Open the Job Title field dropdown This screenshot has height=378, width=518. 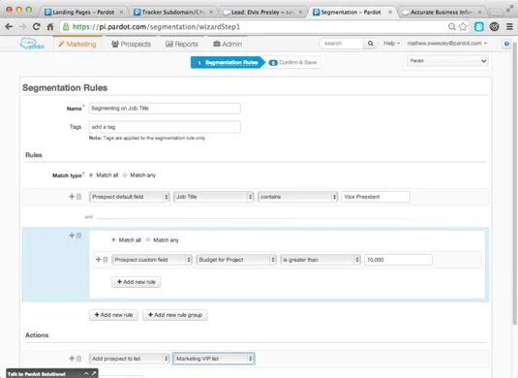(214, 197)
